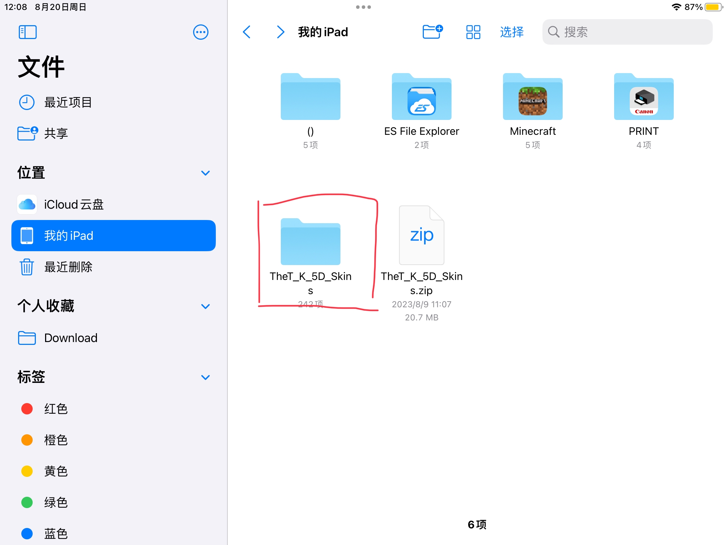Select the 蓝色 blue tag
This screenshot has height=545, width=727.
click(114, 533)
